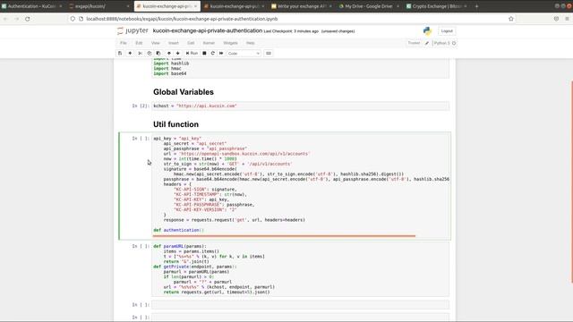The height and width of the screenshot is (322, 573).
Task: Switch to the exgapi/kucoin/ tab
Action: tap(99, 6)
